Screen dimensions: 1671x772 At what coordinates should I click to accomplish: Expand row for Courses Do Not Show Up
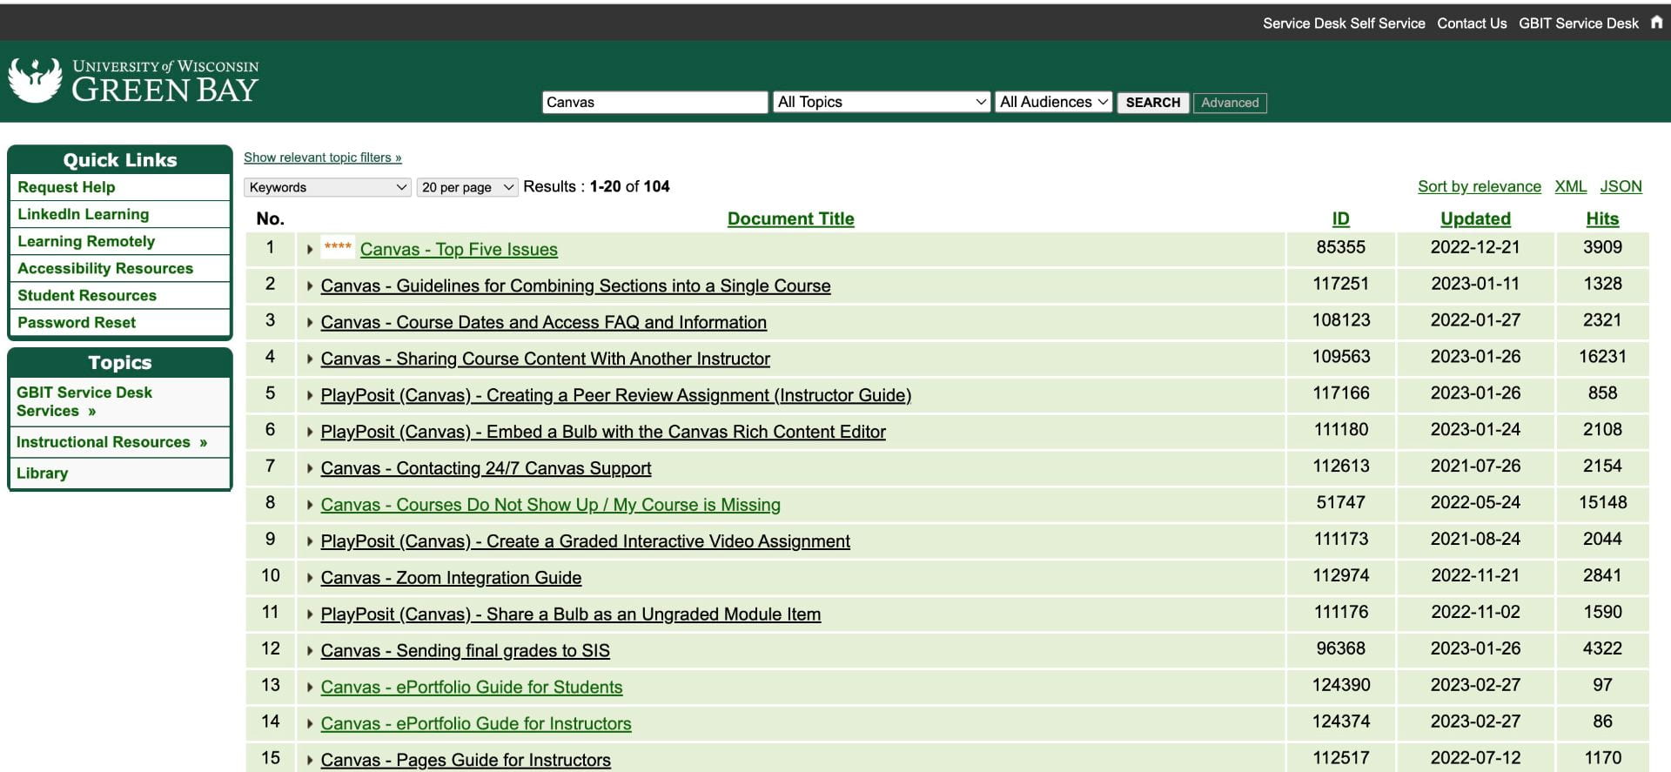point(310,506)
